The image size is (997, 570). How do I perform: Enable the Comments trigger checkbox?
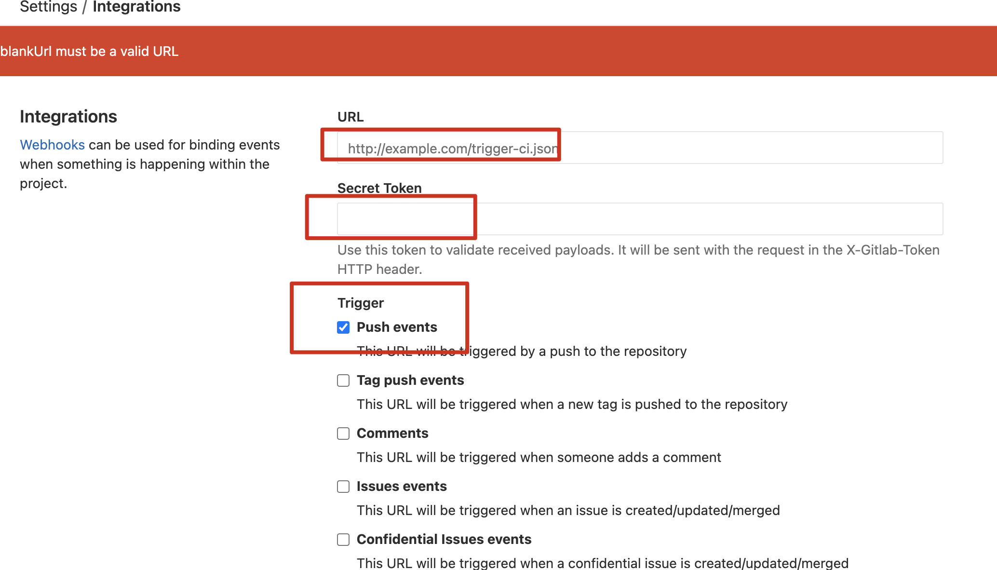click(343, 434)
